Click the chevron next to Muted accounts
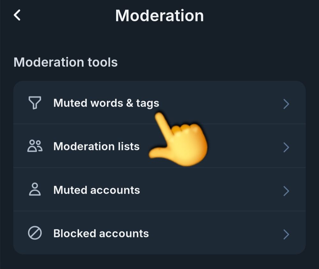The image size is (319, 269). pos(286,190)
